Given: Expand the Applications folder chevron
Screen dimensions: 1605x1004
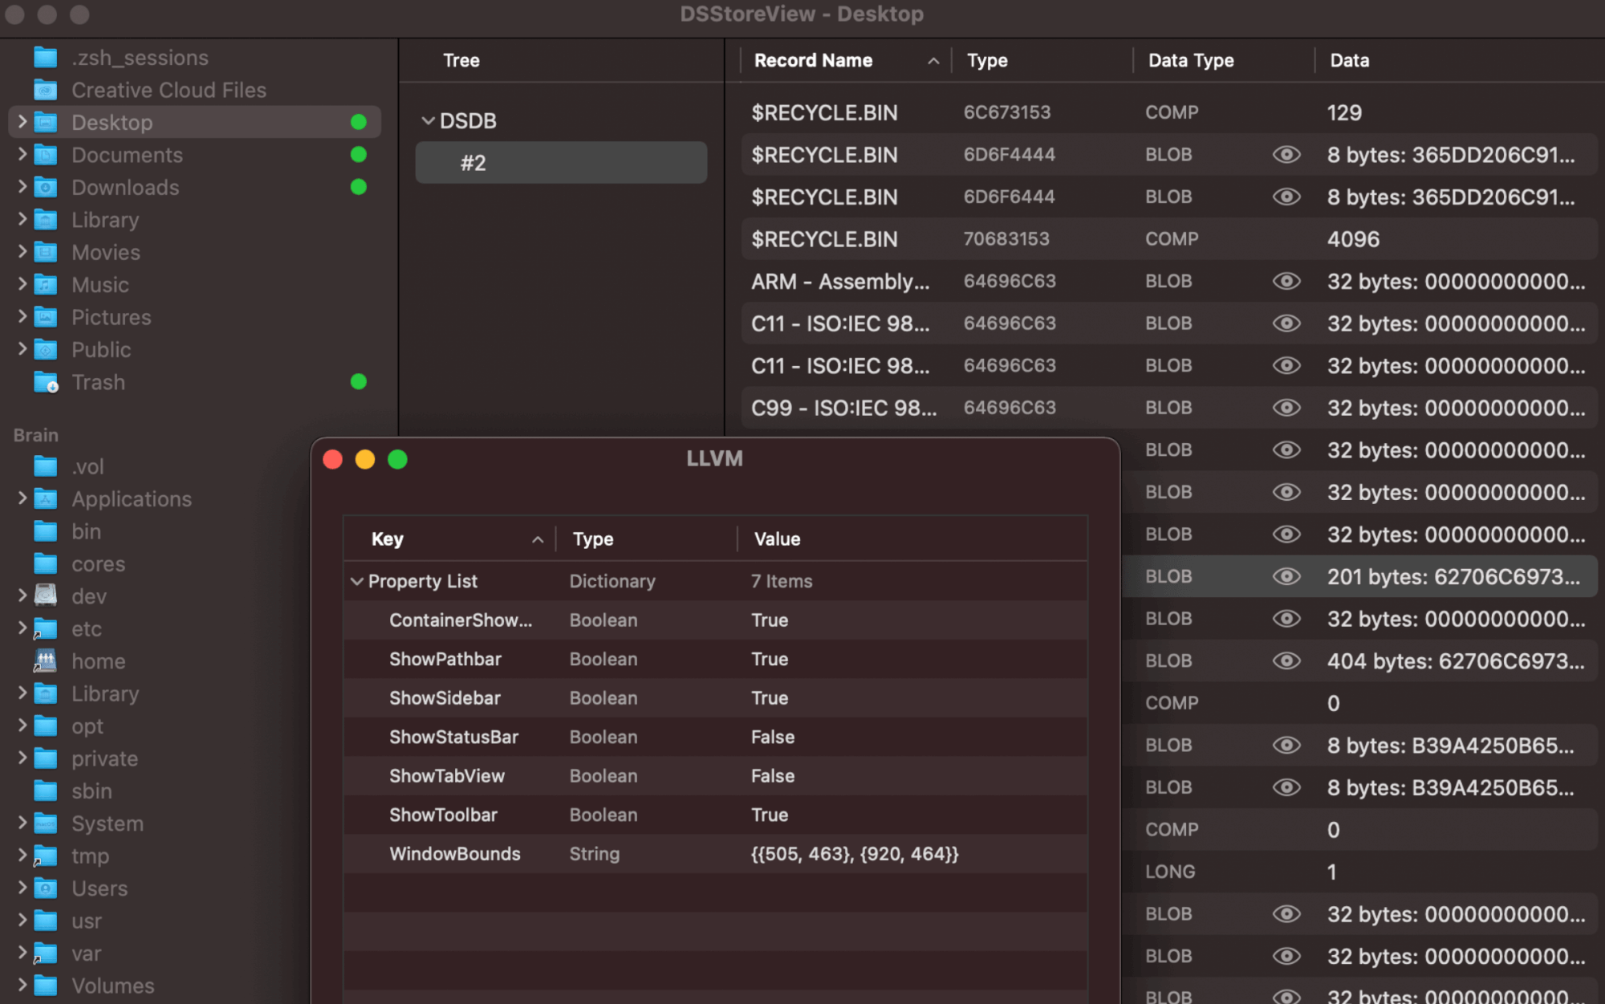Looking at the screenshot, I should [22, 498].
